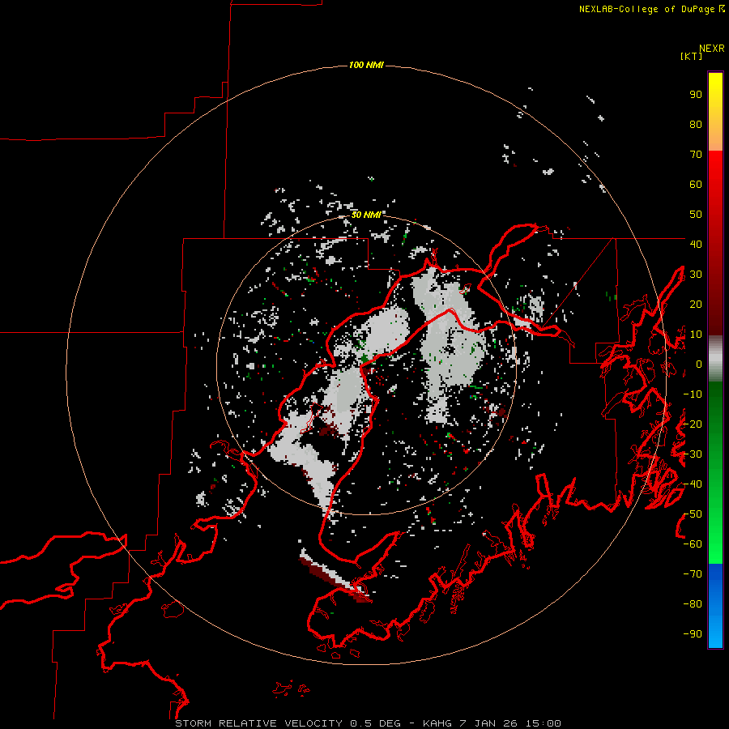729x729 pixels.
Task: Click the gray zero-velocity segment of the color bar
Action: click(715, 359)
